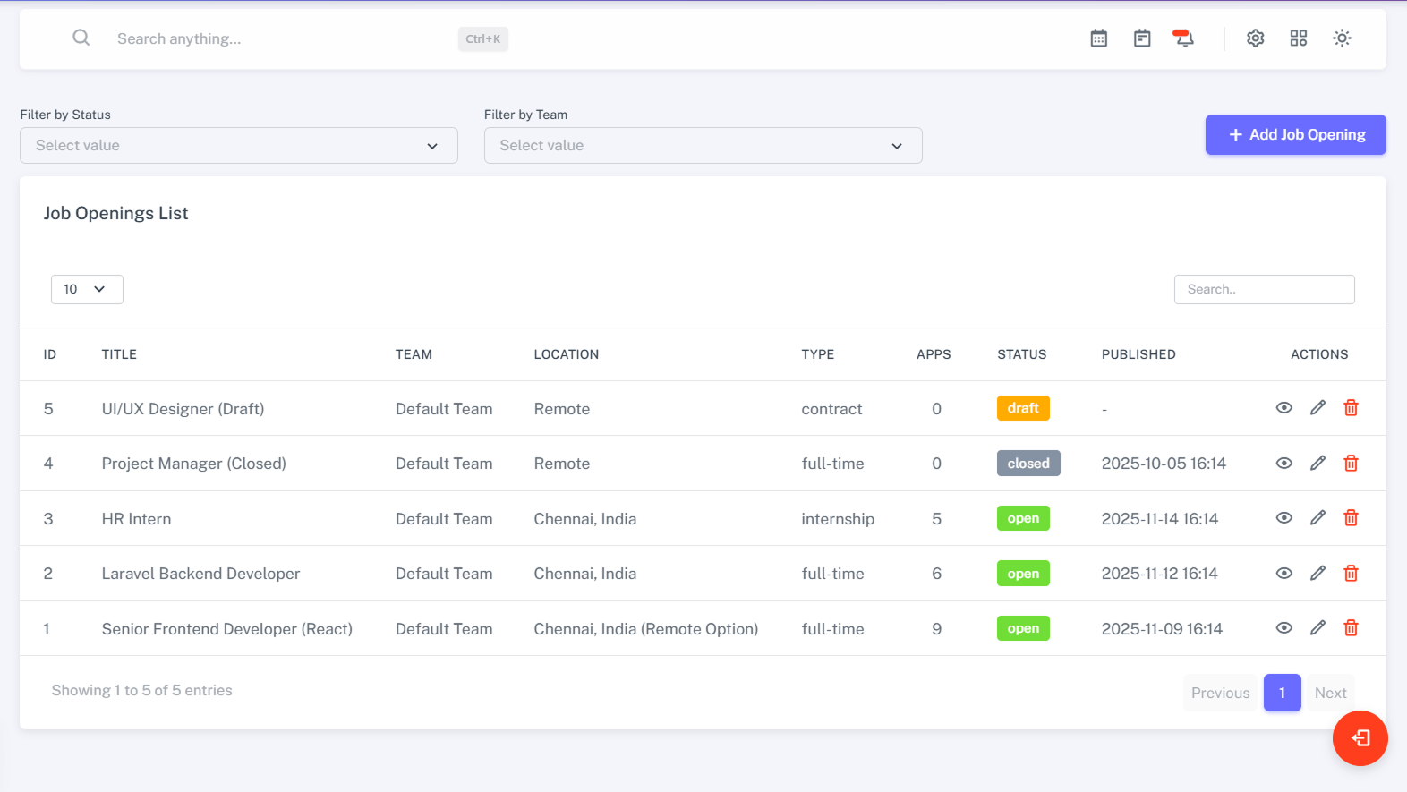Toggle light/dark theme sun icon
The image size is (1407, 792).
coord(1342,38)
